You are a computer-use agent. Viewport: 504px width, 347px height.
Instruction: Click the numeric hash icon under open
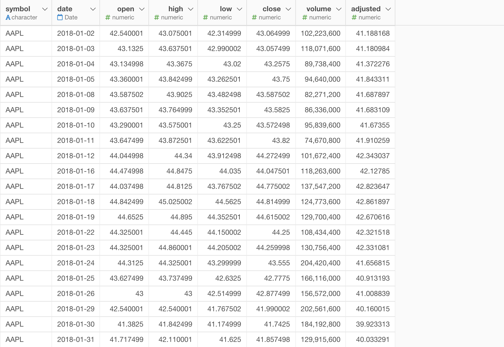tap(108, 17)
